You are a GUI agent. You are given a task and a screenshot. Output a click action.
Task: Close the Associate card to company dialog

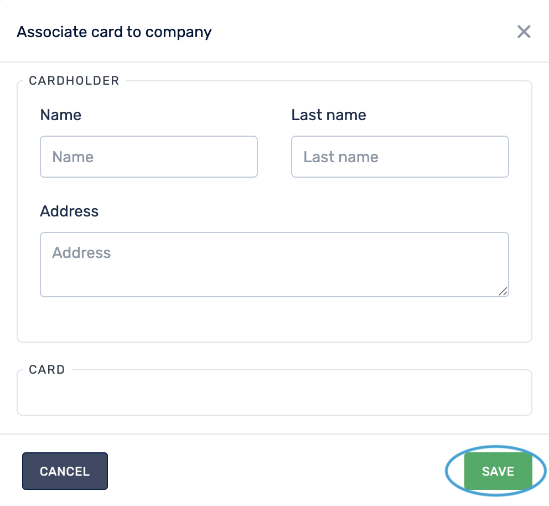(x=524, y=32)
